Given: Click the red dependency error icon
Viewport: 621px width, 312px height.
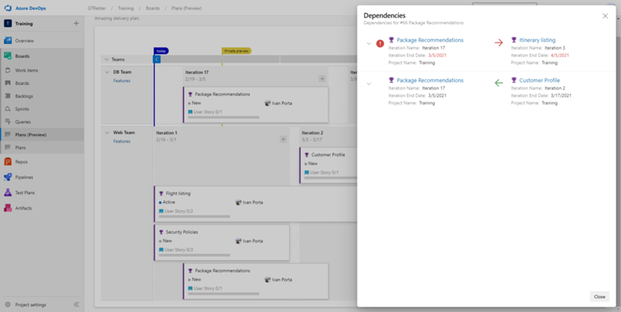Looking at the screenshot, I should pos(380,44).
